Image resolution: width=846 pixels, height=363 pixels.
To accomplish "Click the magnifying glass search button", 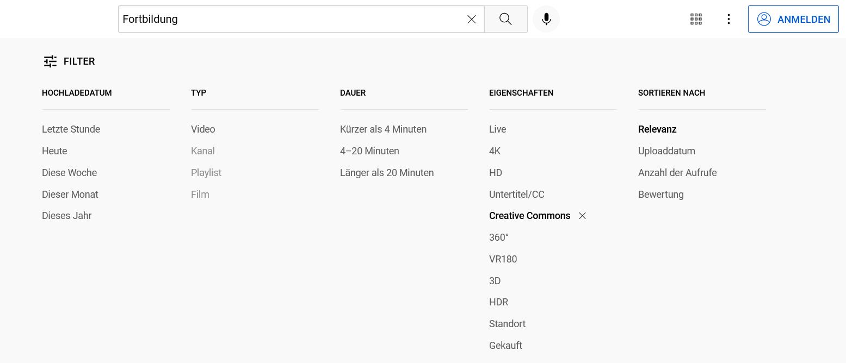I will (x=505, y=20).
